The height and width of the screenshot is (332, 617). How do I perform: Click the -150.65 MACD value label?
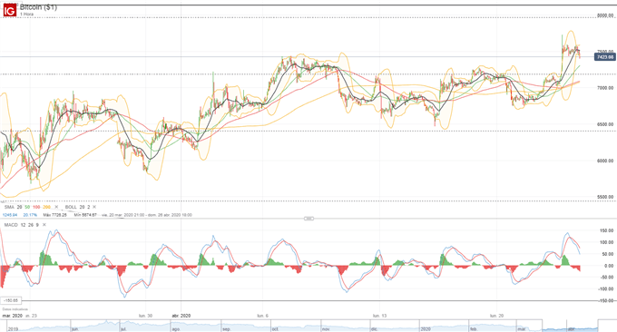(11, 300)
